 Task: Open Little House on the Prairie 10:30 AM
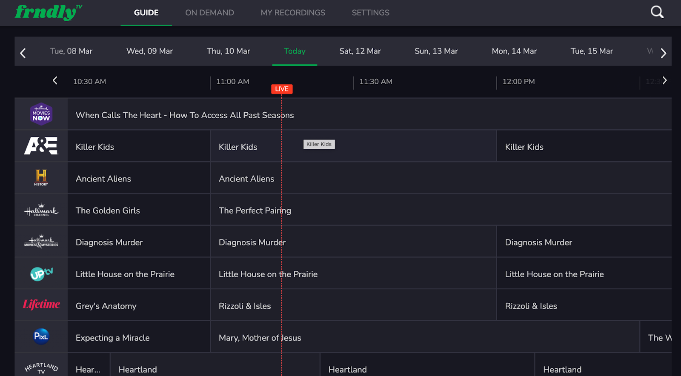tap(139, 273)
